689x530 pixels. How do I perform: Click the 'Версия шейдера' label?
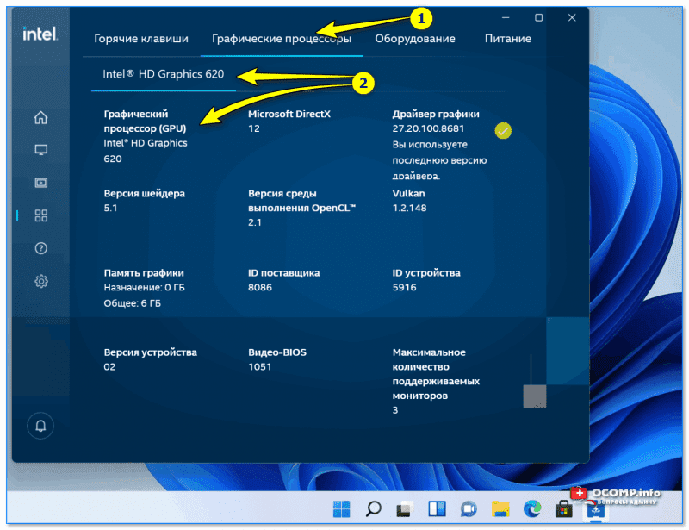click(x=145, y=194)
